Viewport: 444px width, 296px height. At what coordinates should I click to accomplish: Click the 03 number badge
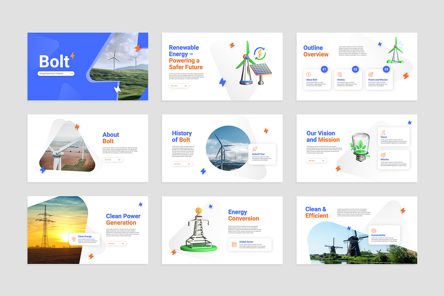coord(386,69)
